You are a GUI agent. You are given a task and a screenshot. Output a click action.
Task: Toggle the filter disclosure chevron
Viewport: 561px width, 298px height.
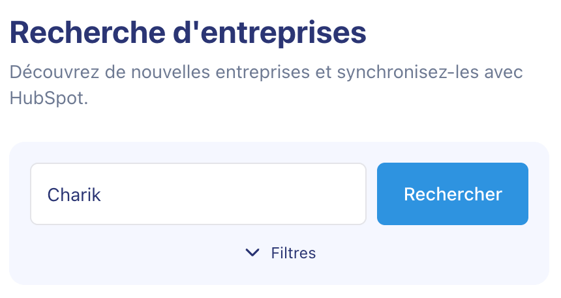[x=252, y=253]
